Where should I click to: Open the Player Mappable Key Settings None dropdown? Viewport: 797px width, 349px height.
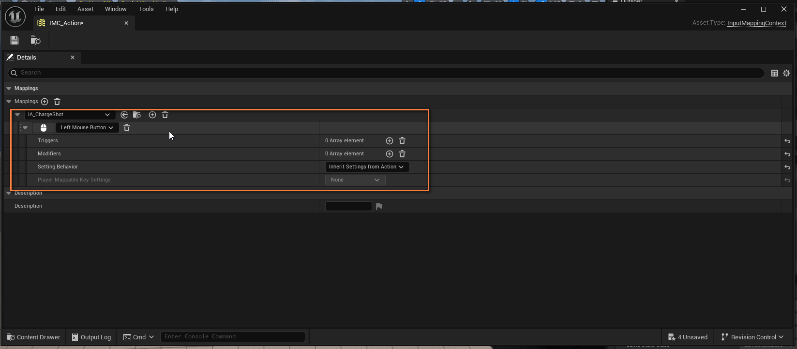click(x=355, y=180)
